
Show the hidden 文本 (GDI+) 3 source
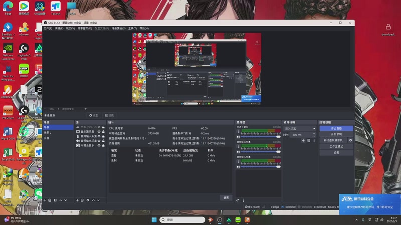99,127
